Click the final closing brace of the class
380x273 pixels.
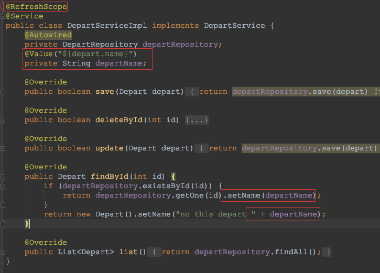[8, 261]
